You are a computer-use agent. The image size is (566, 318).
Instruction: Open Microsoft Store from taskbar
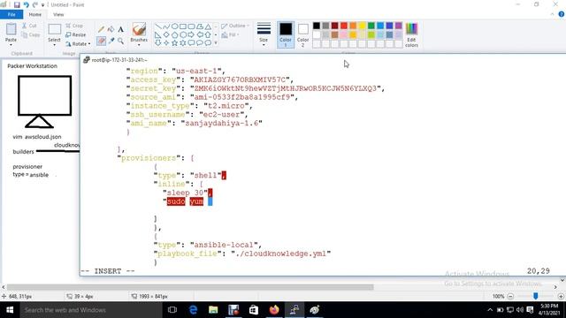[254, 310]
